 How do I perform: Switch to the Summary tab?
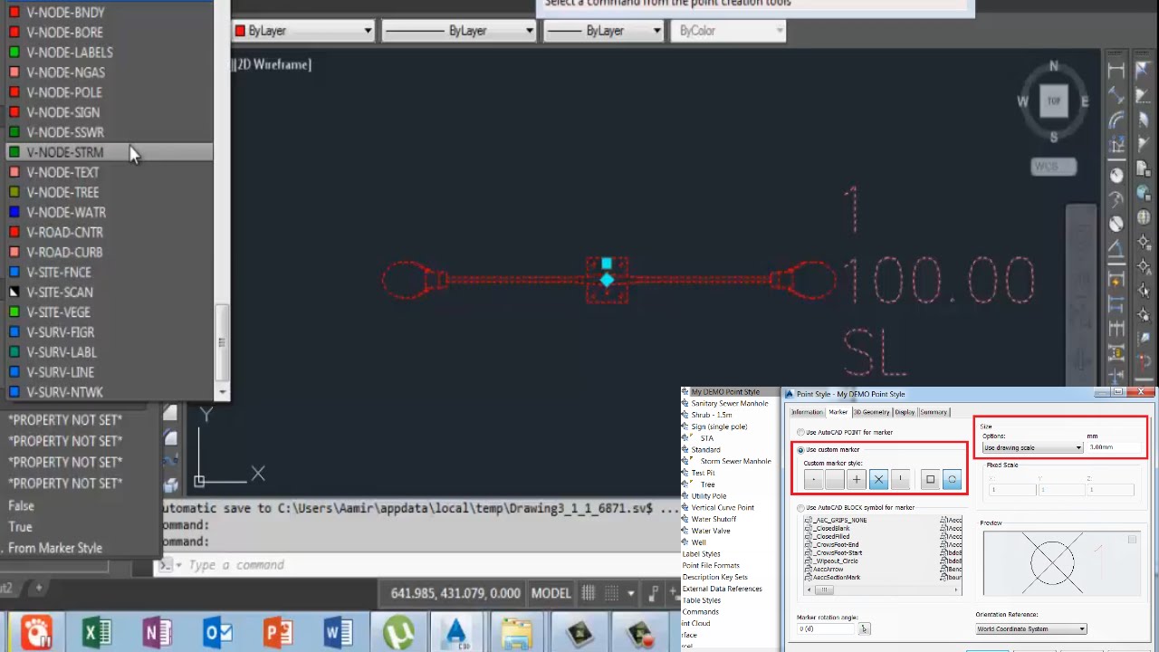(934, 412)
